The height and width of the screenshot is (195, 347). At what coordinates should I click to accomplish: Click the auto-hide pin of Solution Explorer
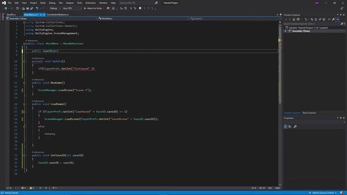click(x=340, y=15)
